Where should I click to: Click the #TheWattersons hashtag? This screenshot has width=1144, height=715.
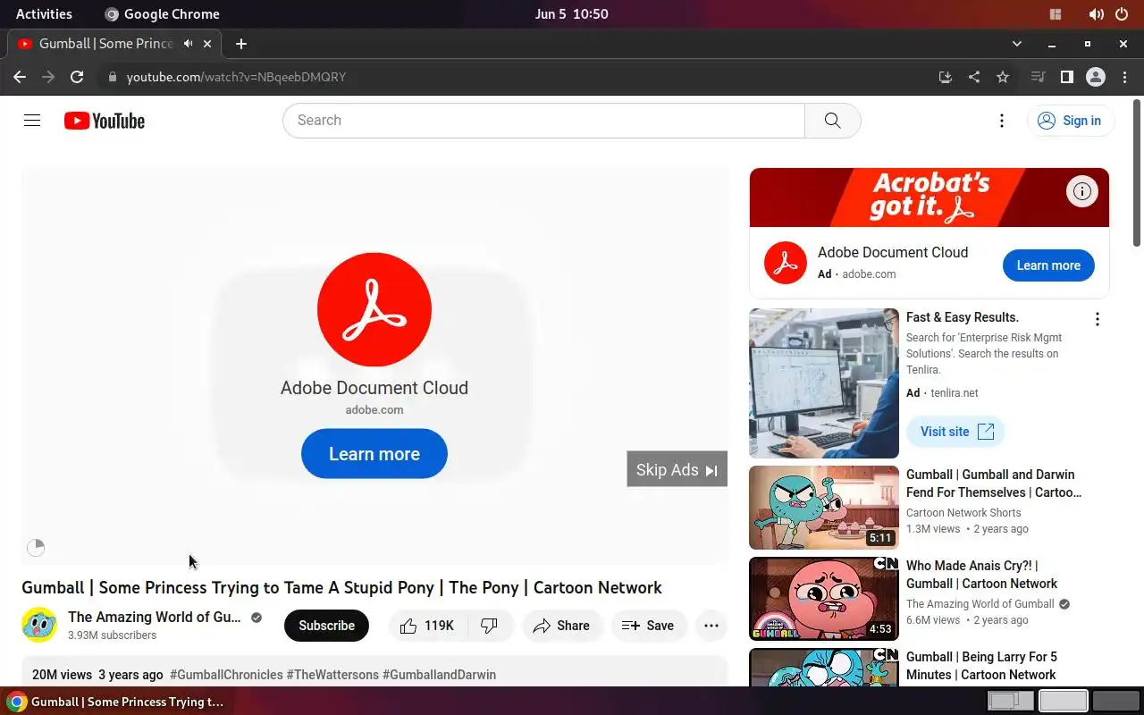[332, 675]
